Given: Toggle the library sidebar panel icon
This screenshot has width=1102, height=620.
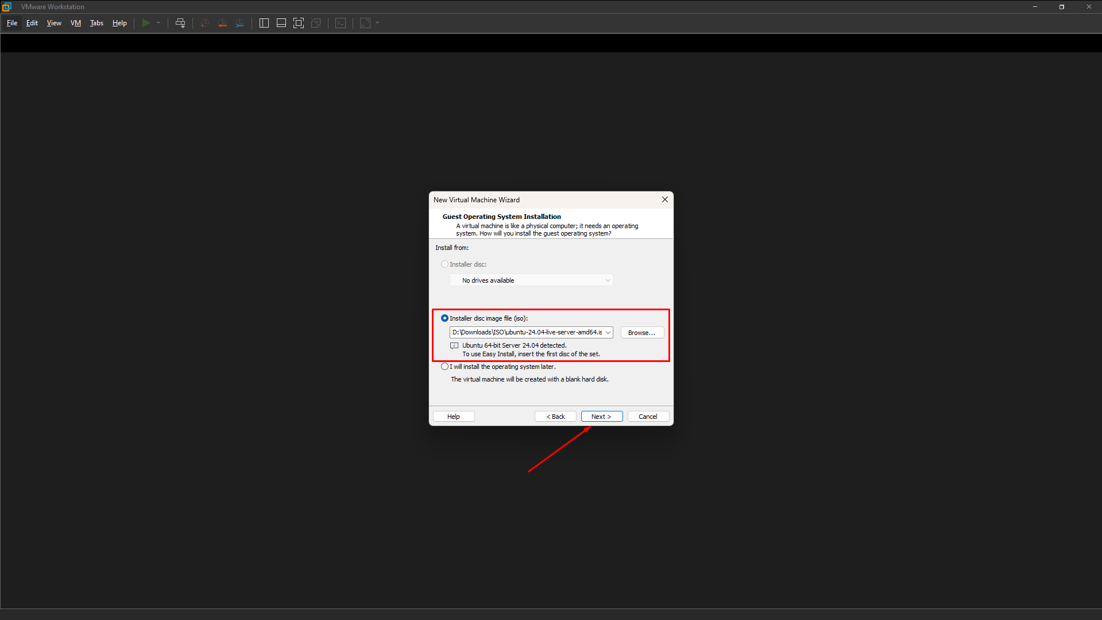Looking at the screenshot, I should (x=264, y=23).
